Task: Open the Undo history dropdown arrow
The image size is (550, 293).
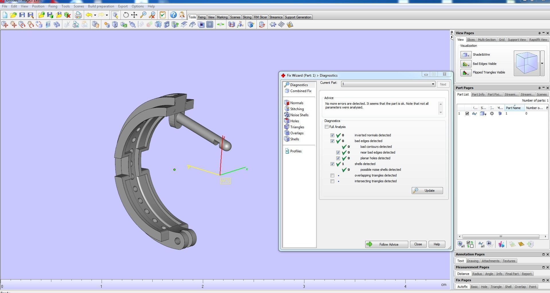Action: click(95, 15)
